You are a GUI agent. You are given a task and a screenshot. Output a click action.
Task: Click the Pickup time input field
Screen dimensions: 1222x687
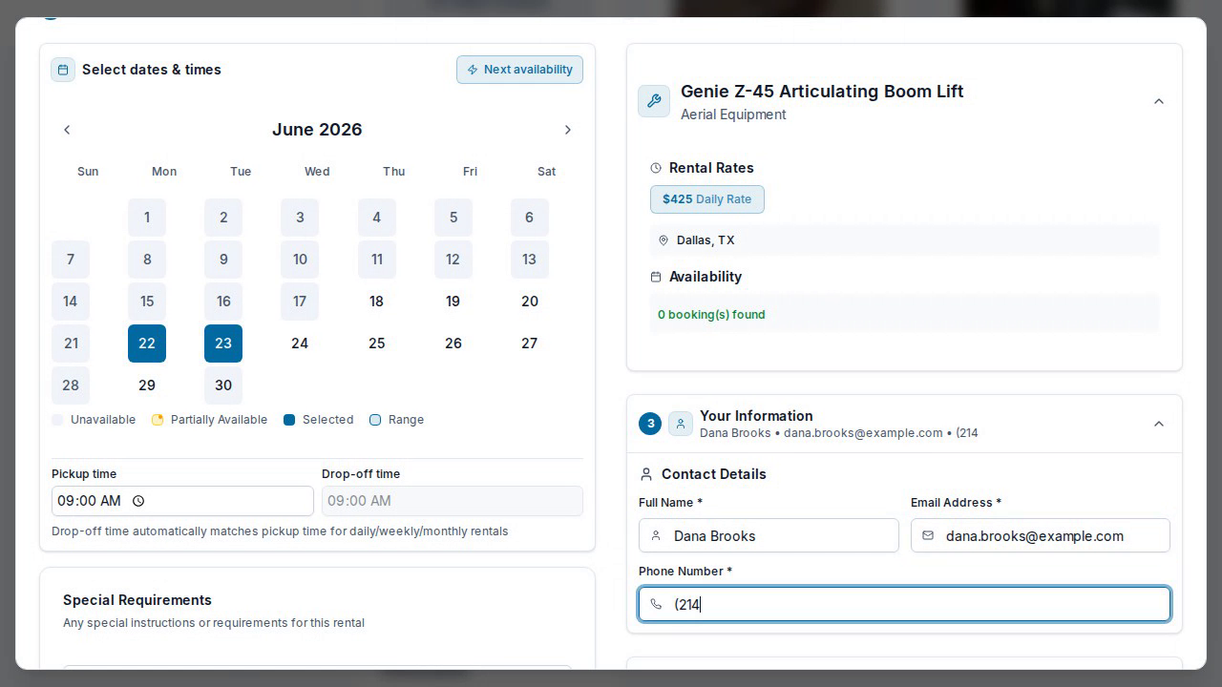(x=182, y=501)
